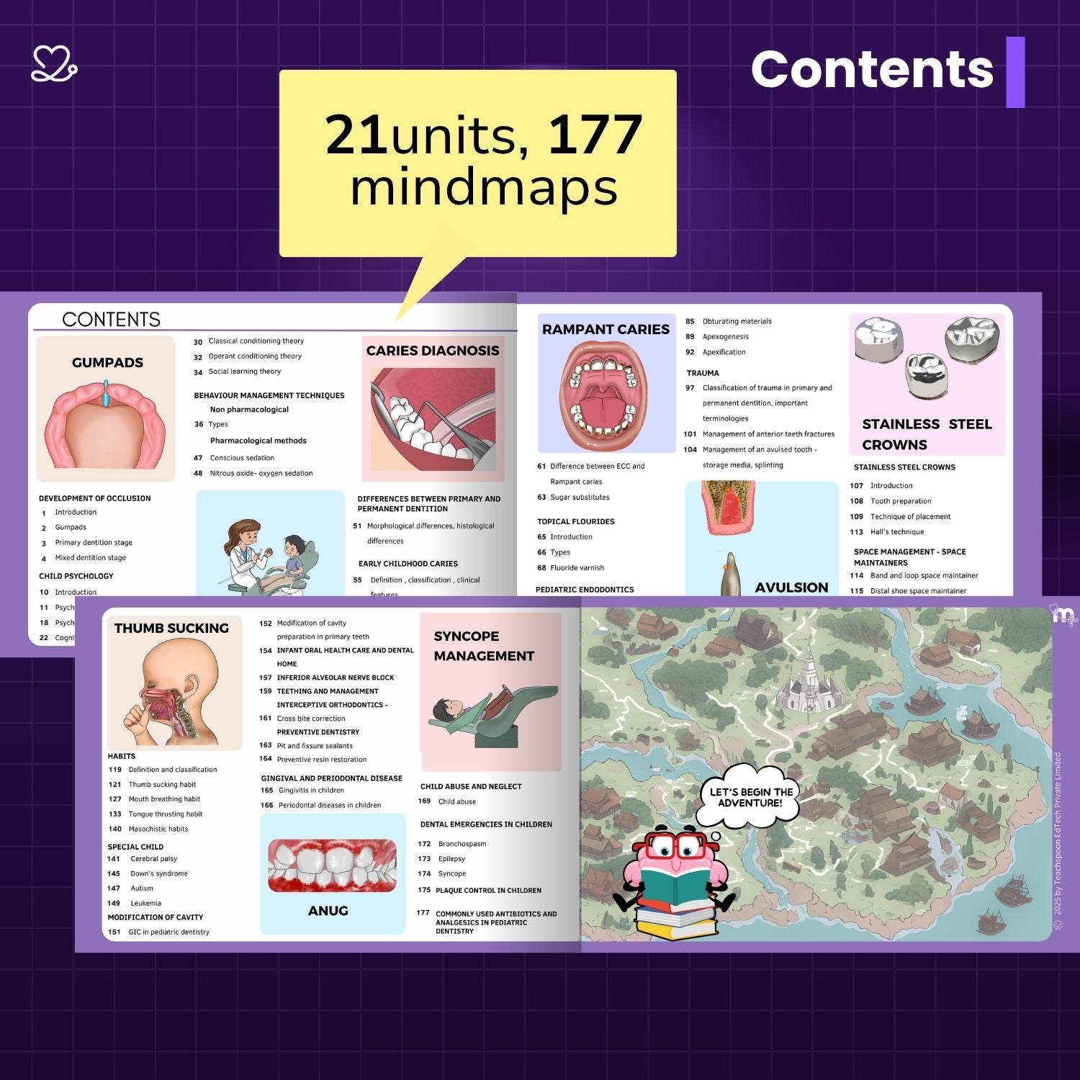1080x1080 pixels.
Task: Click the Gumpads illustration
Action: coord(106,425)
